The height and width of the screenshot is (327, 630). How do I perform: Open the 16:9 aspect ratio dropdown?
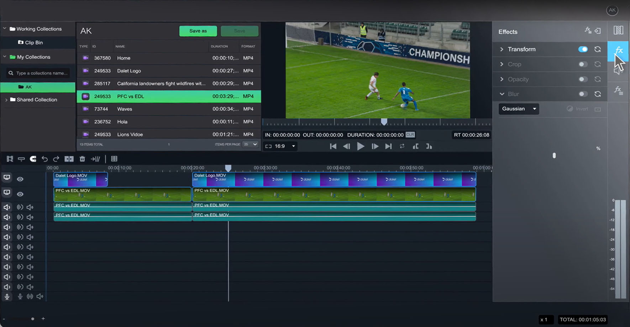pyautogui.click(x=280, y=146)
